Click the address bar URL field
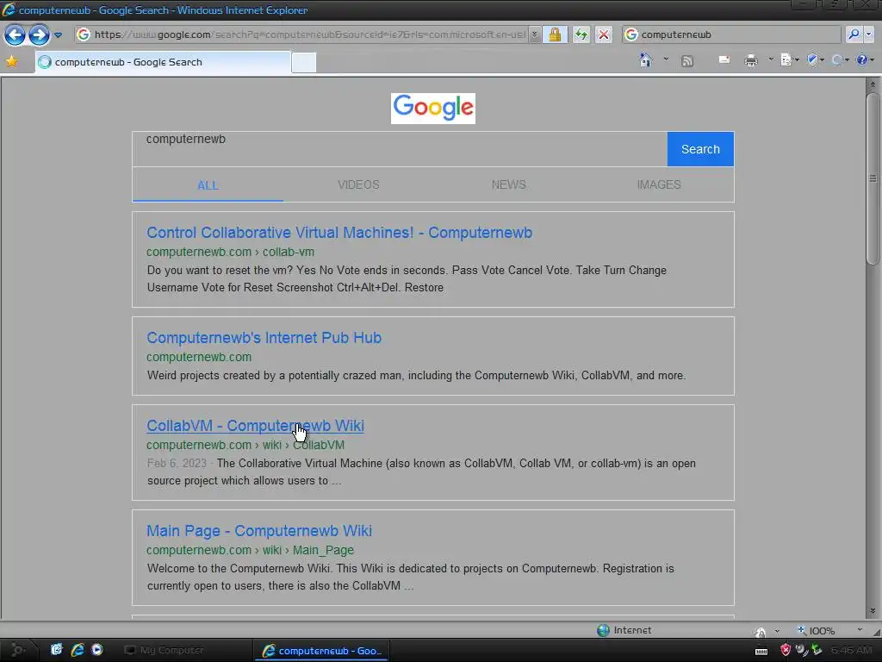Screen dimensions: 882x662 tap(309, 34)
